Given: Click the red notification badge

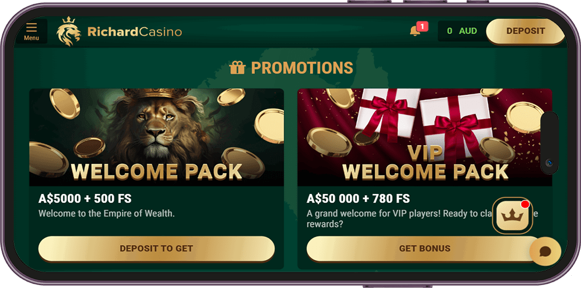Looking at the screenshot, I should (x=422, y=26).
